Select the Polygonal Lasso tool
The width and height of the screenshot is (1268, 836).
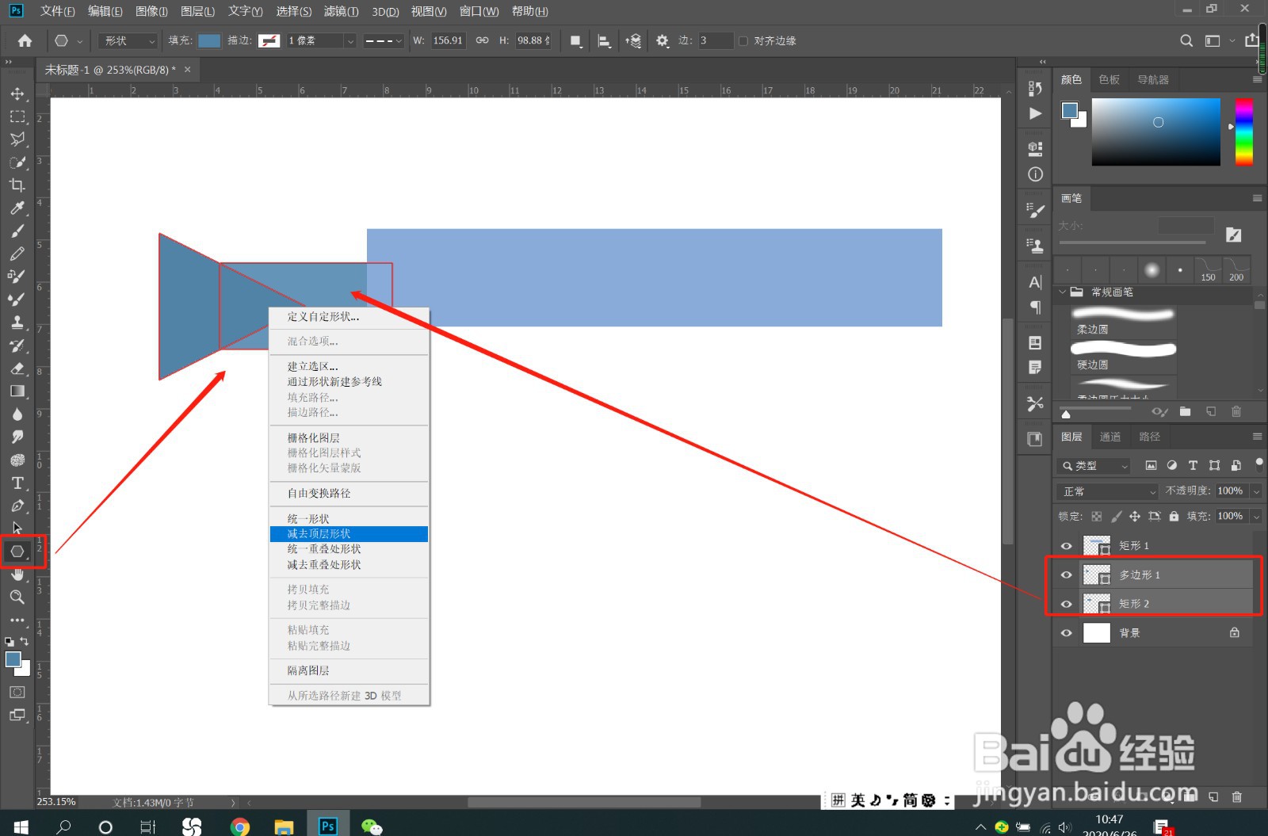coord(17,139)
